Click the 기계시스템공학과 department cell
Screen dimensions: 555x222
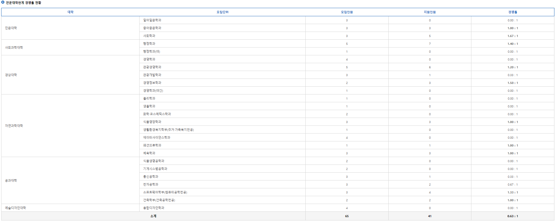(x=223, y=169)
